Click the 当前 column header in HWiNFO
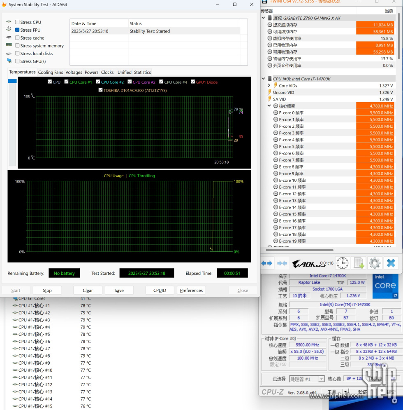 (x=375, y=11)
